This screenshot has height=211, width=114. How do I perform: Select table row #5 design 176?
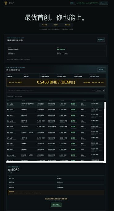[x=55, y=127]
